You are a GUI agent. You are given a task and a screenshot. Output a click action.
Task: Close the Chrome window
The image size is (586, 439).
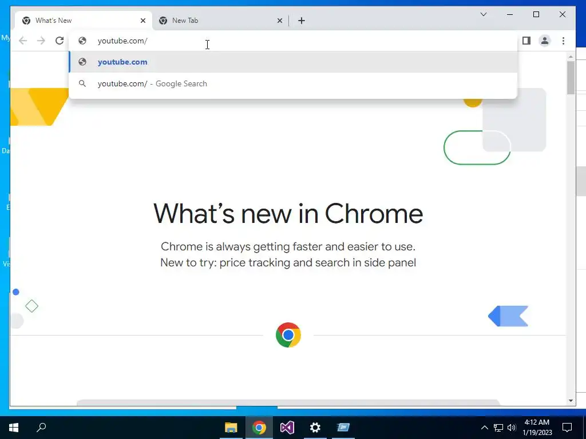pyautogui.click(x=563, y=14)
